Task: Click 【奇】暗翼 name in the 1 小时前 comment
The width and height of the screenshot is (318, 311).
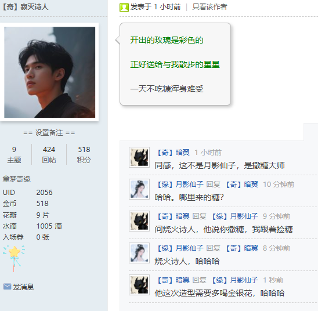Action: [x=173, y=152]
